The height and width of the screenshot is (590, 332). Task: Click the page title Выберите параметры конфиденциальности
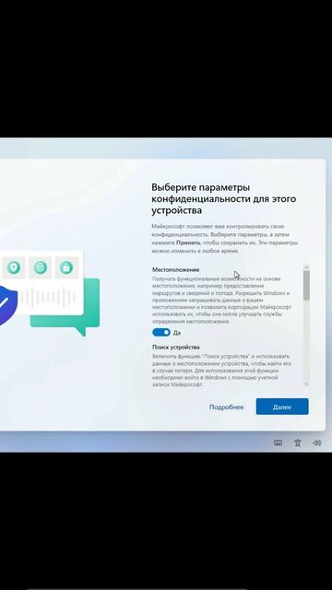[223, 199]
